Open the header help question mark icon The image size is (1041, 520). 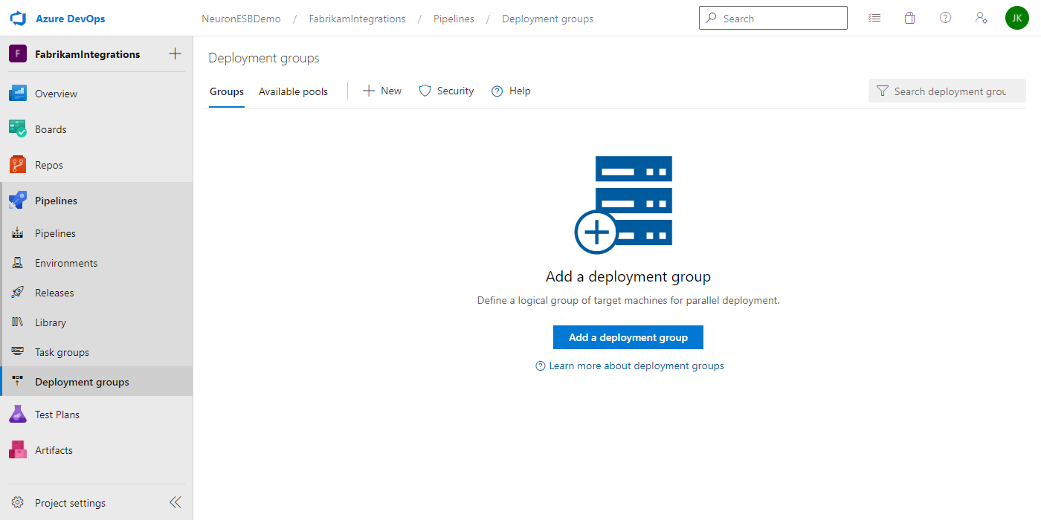[x=945, y=18]
